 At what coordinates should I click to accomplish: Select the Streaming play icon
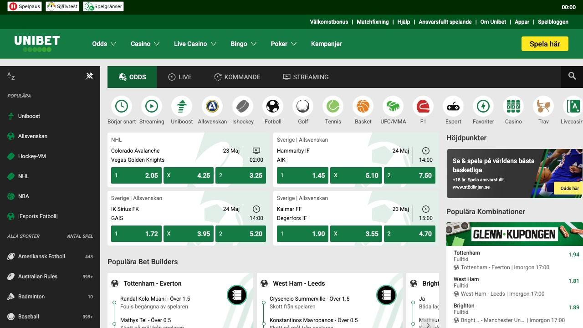152,106
